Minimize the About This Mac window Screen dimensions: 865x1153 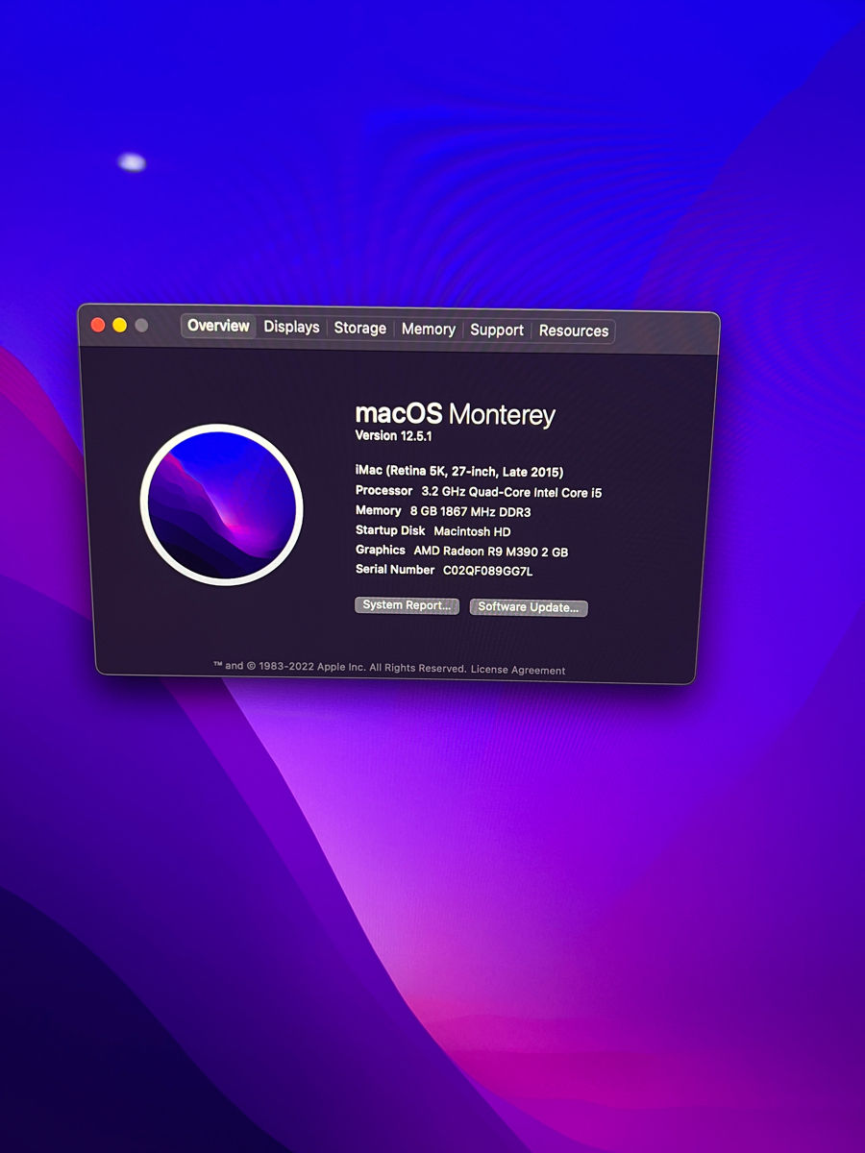coord(118,325)
